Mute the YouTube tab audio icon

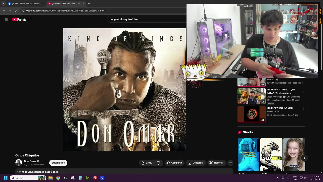tap(79, 3)
